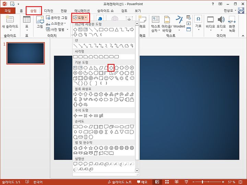Insert 머리글/바닥글 header and footer
Screen dimensions: 247x185
click(167, 24)
